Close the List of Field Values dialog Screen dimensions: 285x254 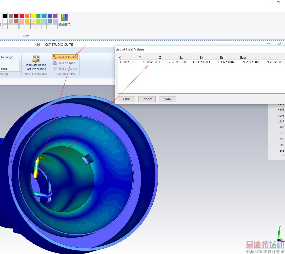coord(167,99)
